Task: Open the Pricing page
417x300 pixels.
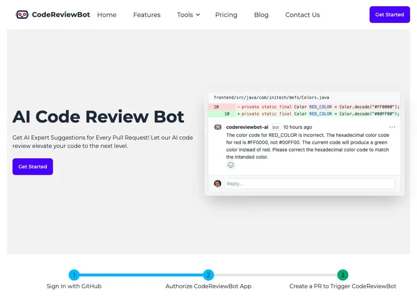Action: [x=226, y=15]
